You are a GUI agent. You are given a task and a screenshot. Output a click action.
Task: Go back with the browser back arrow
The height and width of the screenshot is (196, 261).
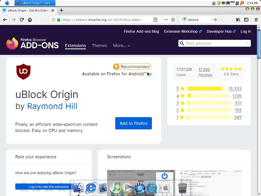pos(5,20)
